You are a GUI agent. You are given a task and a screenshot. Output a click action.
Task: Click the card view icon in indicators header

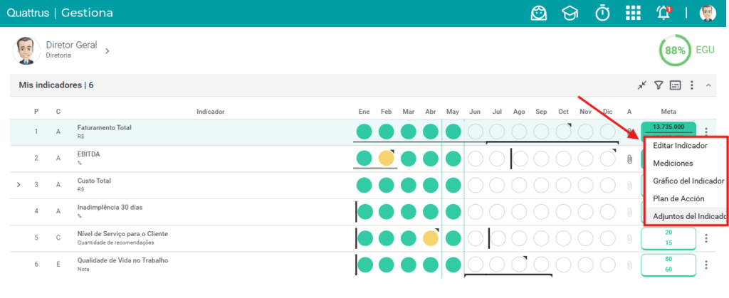675,85
